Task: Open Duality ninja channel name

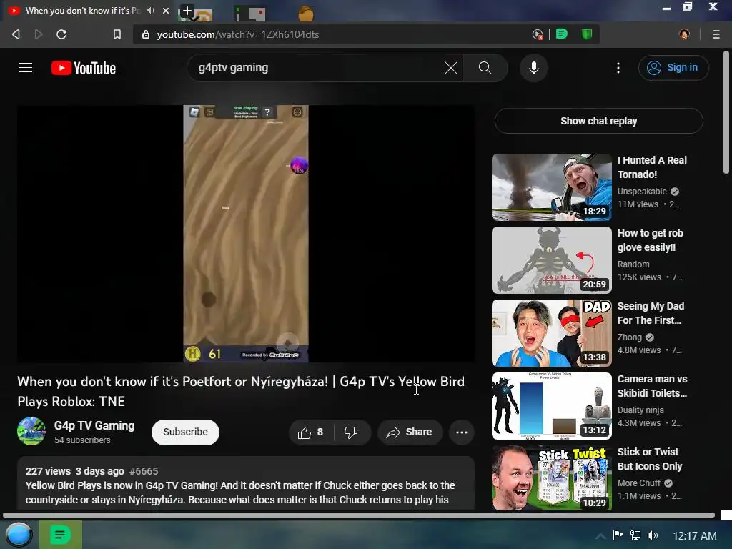Action: (640, 410)
